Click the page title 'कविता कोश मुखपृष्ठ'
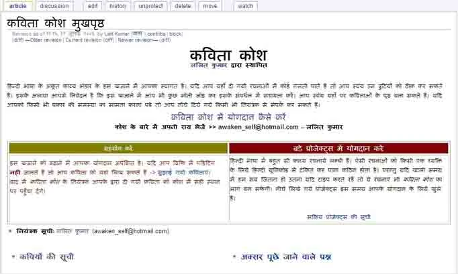Image resolution: width=458 pixels, height=274 pixels. click(x=56, y=23)
